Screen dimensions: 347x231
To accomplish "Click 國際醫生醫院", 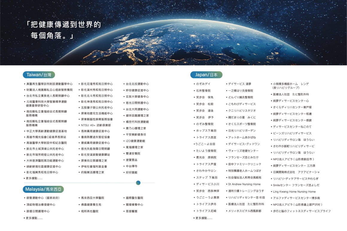I will 134,198.
